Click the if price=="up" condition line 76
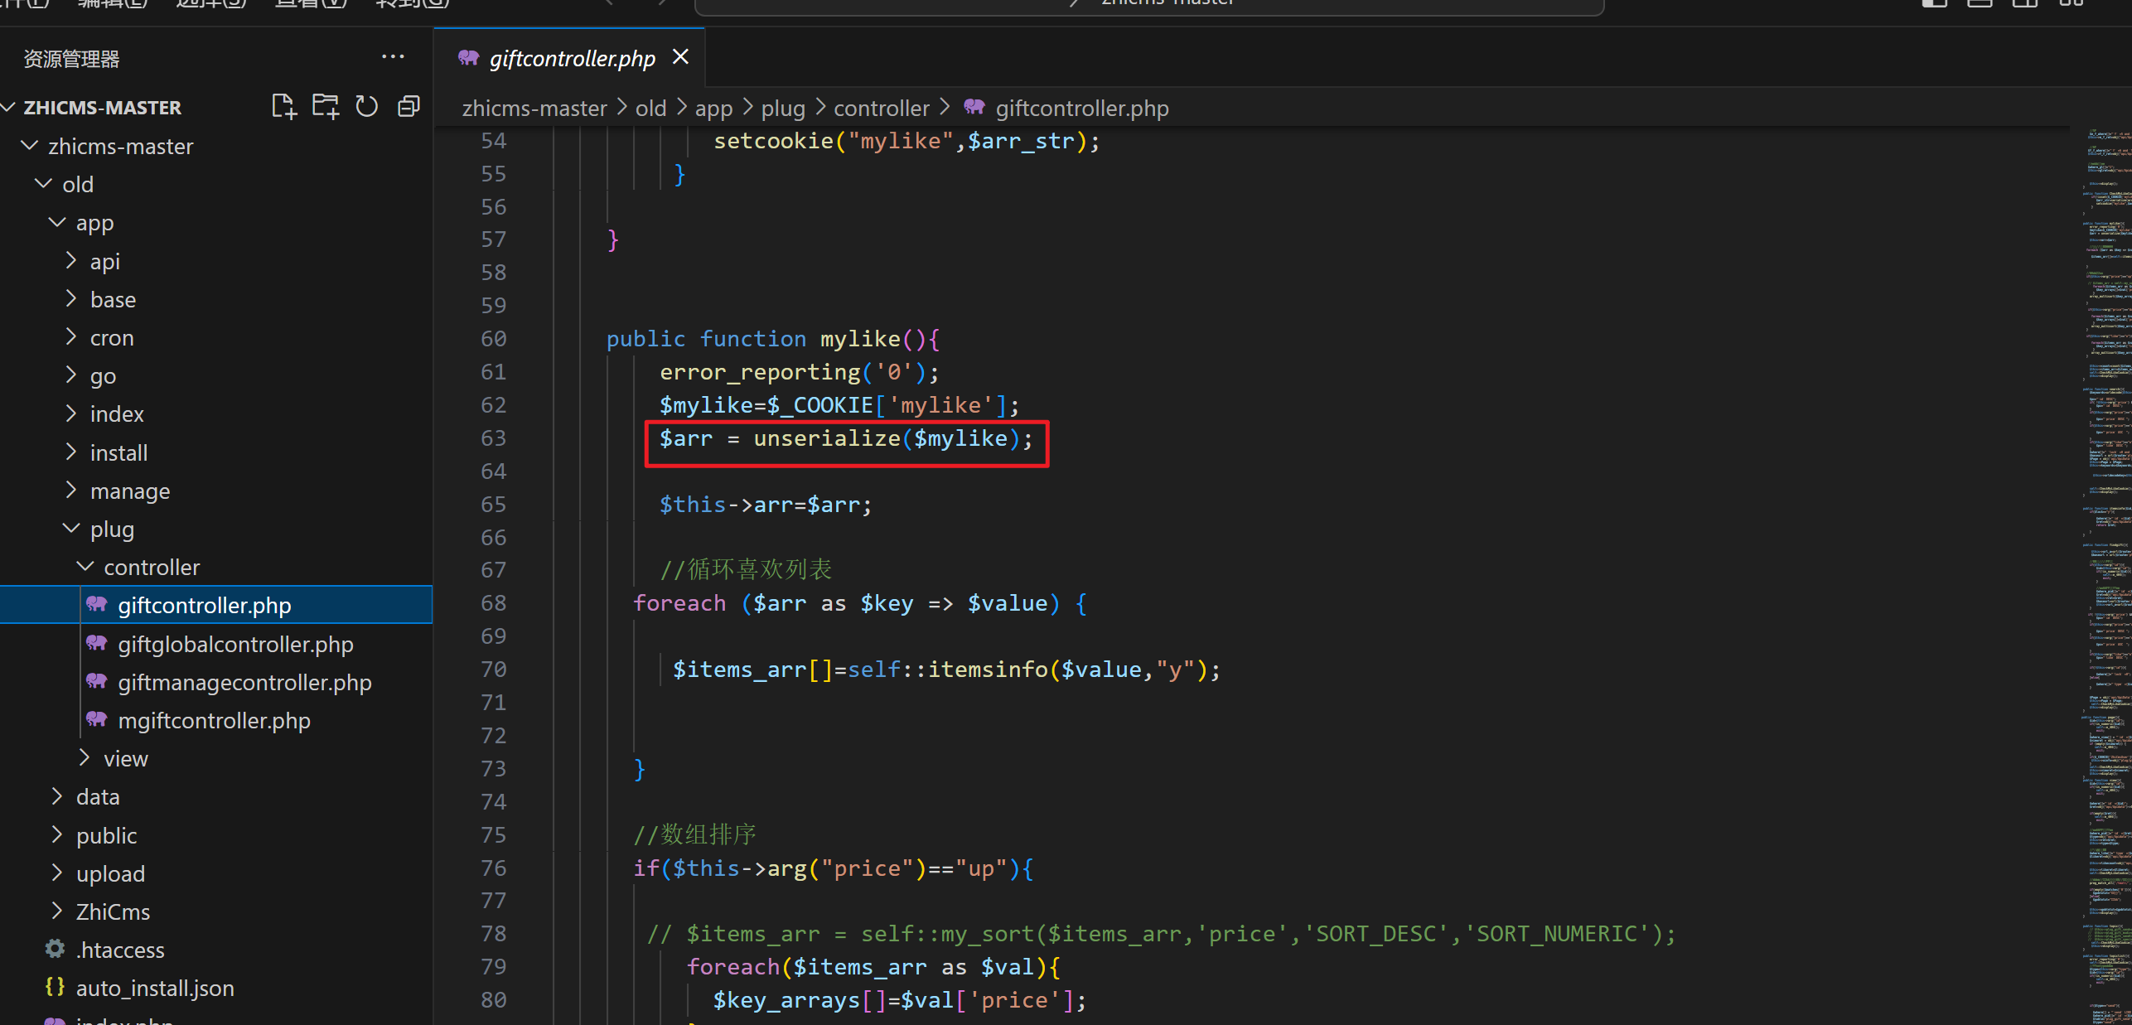Viewport: 2132px width, 1025px height. coord(833,868)
